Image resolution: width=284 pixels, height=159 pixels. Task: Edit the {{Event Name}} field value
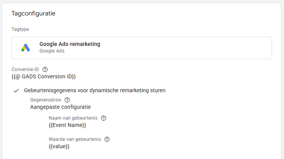[x=67, y=125]
